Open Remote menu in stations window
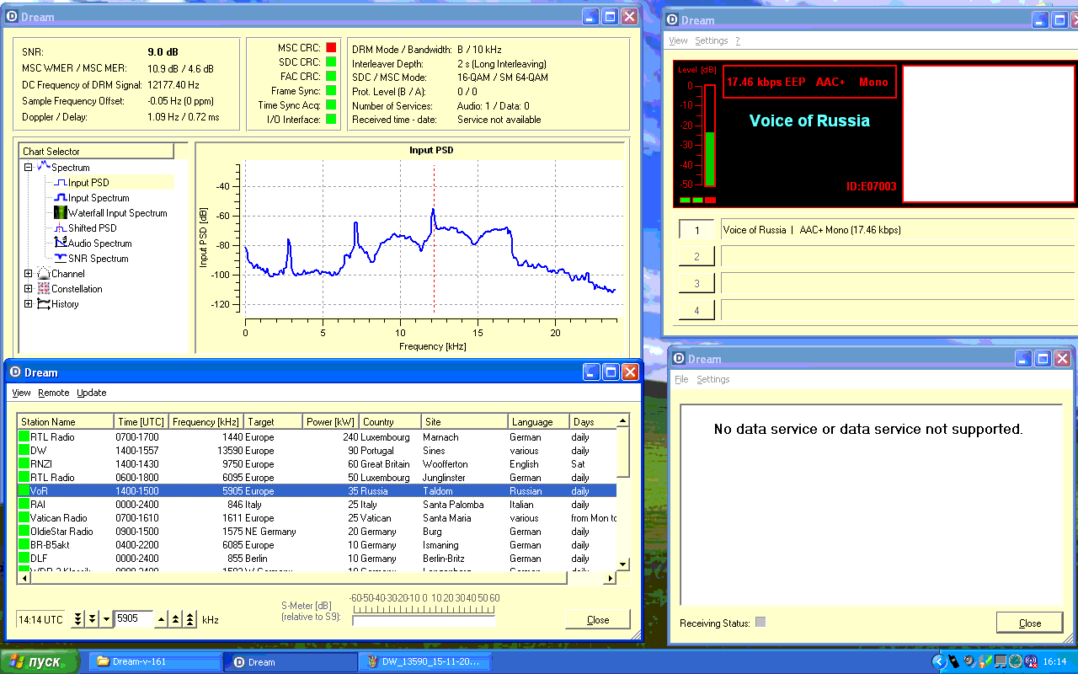Screen dimensions: 1078x674 click(54, 393)
